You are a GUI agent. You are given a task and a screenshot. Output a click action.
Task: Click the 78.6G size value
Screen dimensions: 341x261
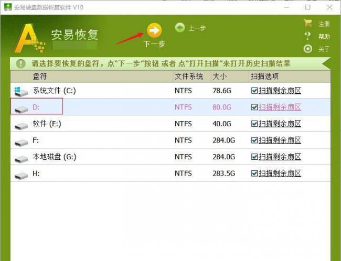pos(222,91)
